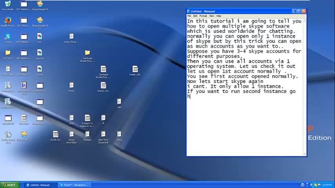The width and height of the screenshot is (335, 188).
Task: Switch to the Skype window in the taskbar
Action: pyautogui.click(x=74, y=185)
